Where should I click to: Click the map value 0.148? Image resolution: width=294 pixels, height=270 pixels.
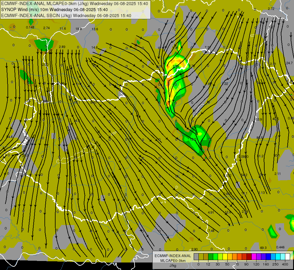pos(30,27)
